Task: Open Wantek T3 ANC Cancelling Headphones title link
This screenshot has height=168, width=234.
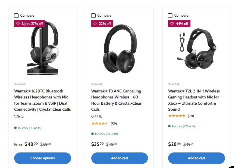Action: click(116, 100)
